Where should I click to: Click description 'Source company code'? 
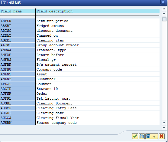57,123
